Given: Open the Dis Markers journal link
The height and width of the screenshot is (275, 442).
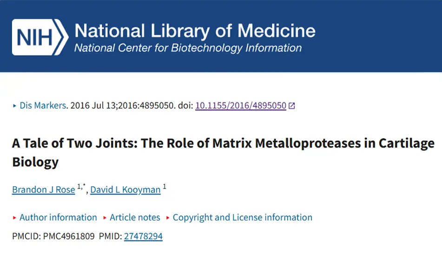Looking at the screenshot, I should pyautogui.click(x=43, y=106).
